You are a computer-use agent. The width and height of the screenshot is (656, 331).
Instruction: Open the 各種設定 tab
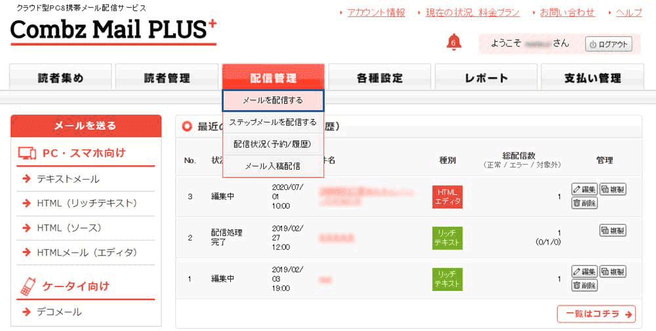tap(379, 77)
